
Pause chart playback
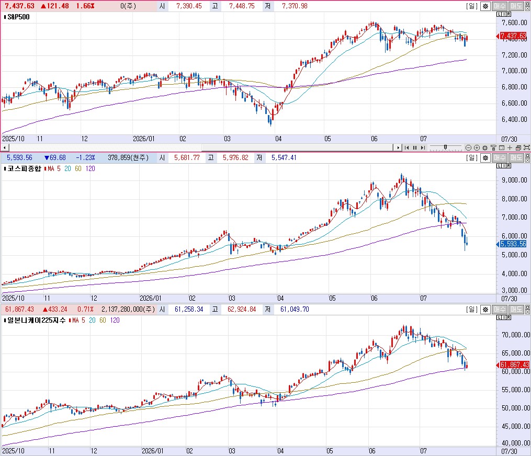click(x=415, y=147)
